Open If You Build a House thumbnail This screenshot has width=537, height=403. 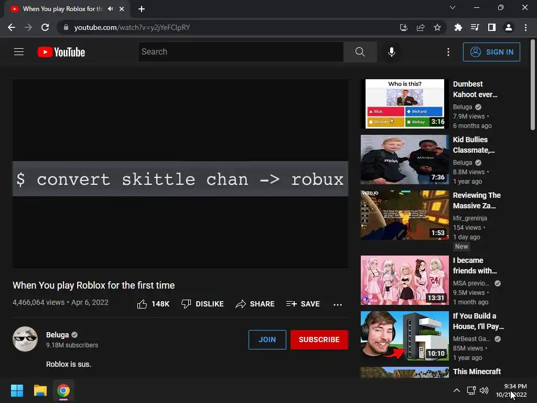pos(404,336)
